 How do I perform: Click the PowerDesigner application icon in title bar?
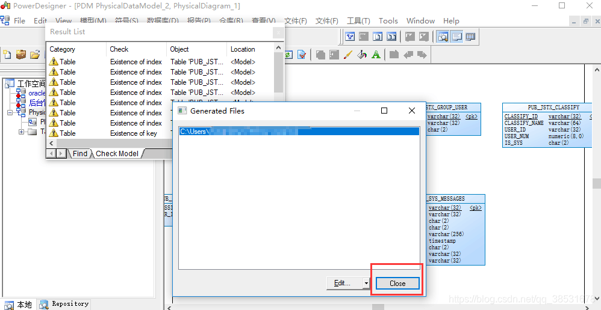[5, 6]
